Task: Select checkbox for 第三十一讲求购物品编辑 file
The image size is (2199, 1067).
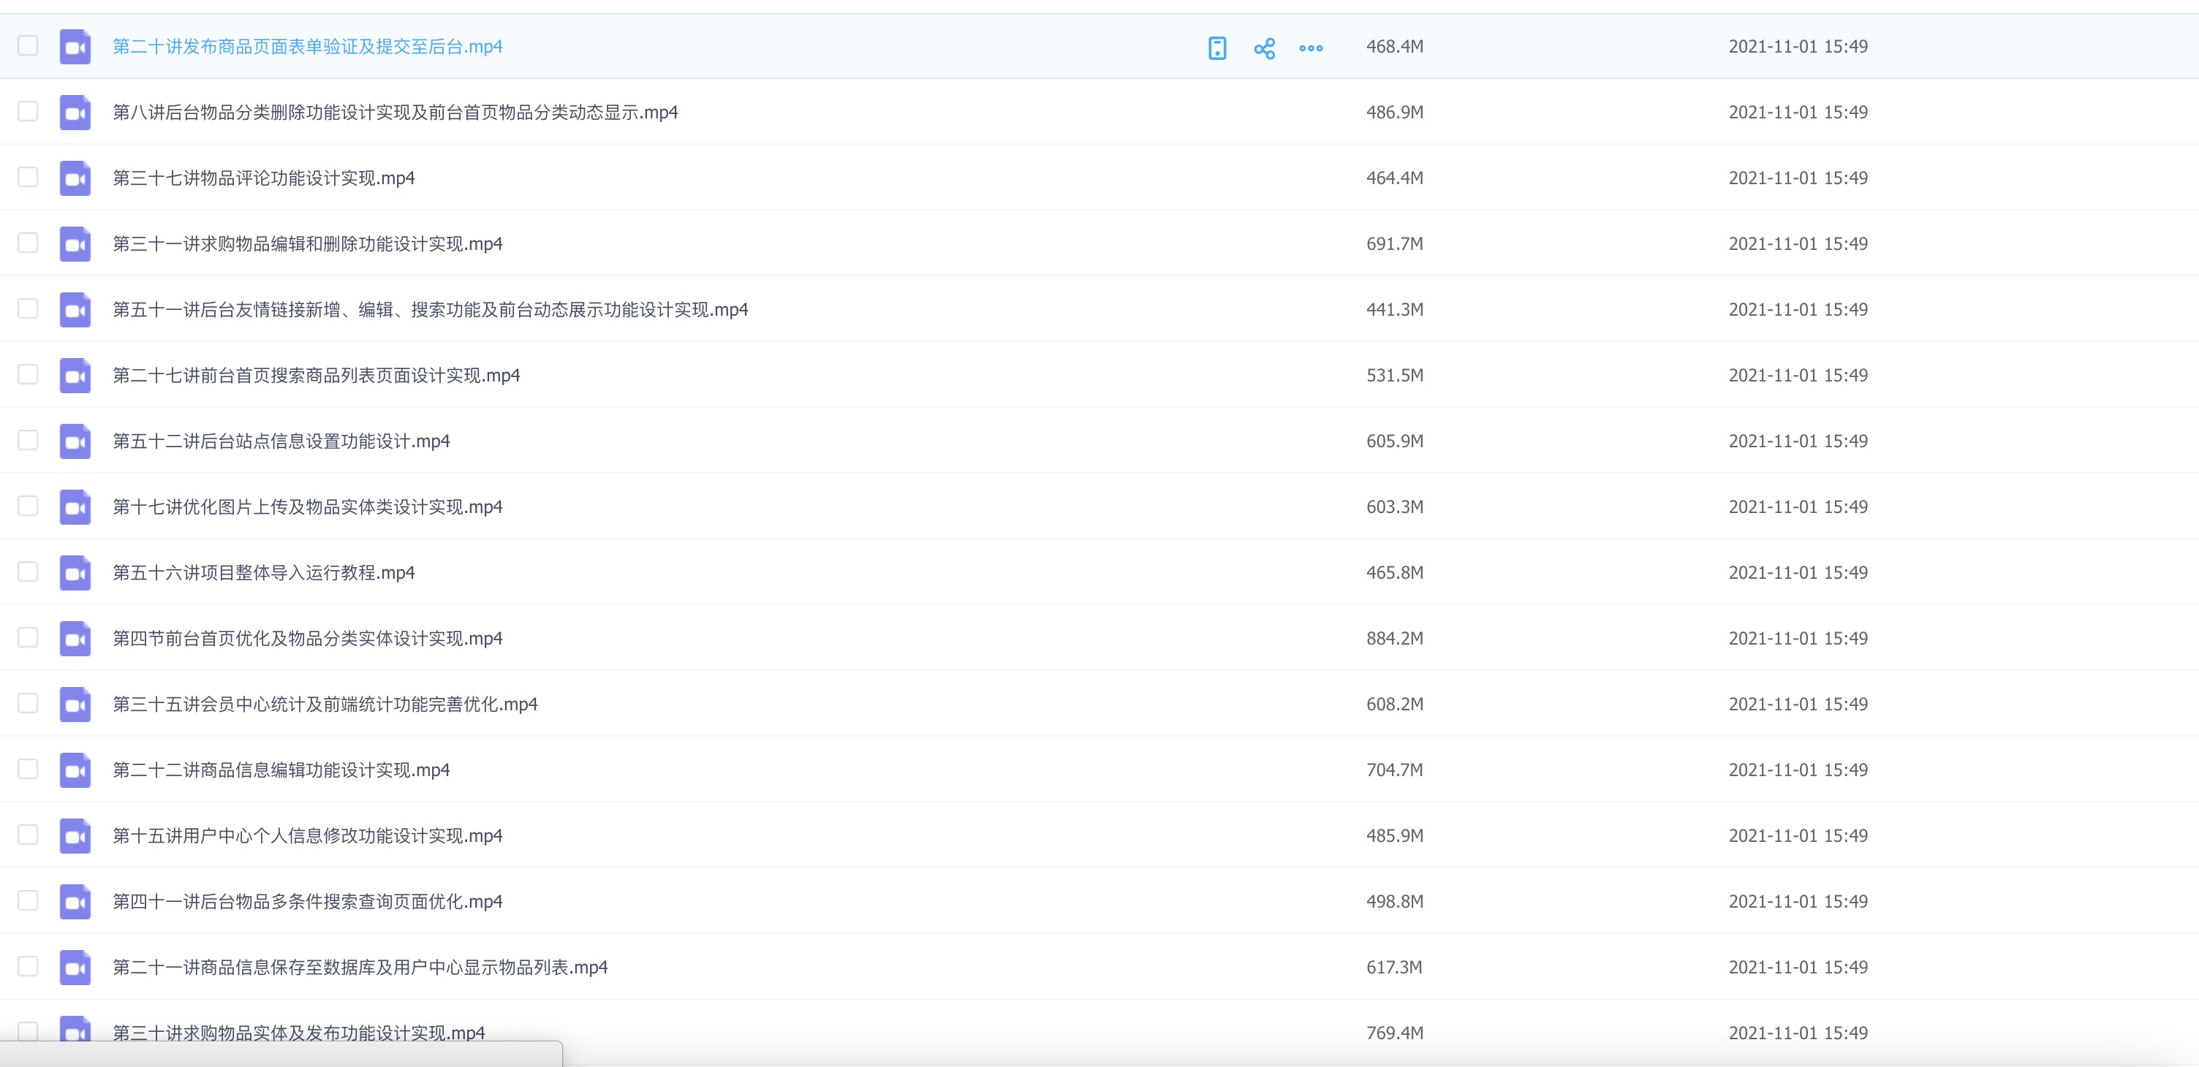Action: click(29, 243)
